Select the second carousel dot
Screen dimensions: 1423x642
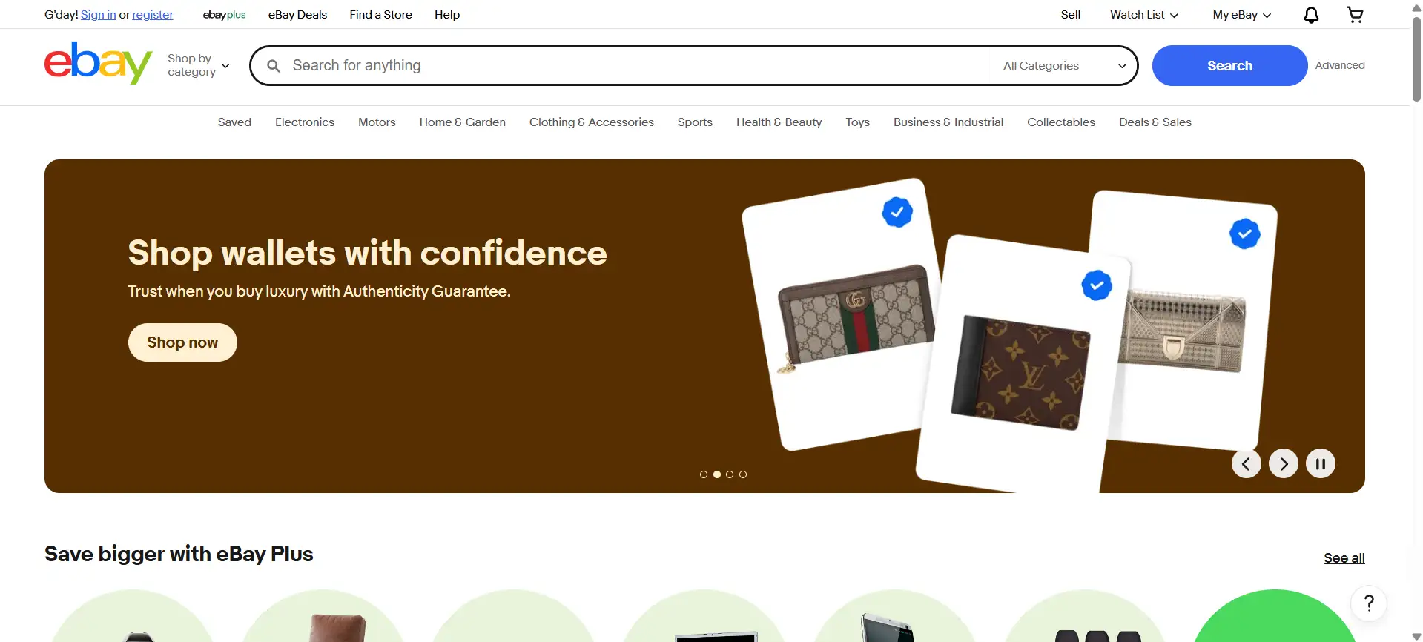[x=717, y=474]
